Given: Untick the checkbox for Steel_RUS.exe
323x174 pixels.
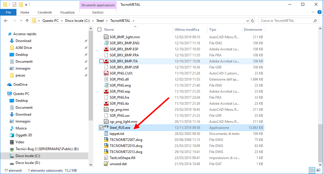Looking at the screenshot, I should (x=101, y=128).
